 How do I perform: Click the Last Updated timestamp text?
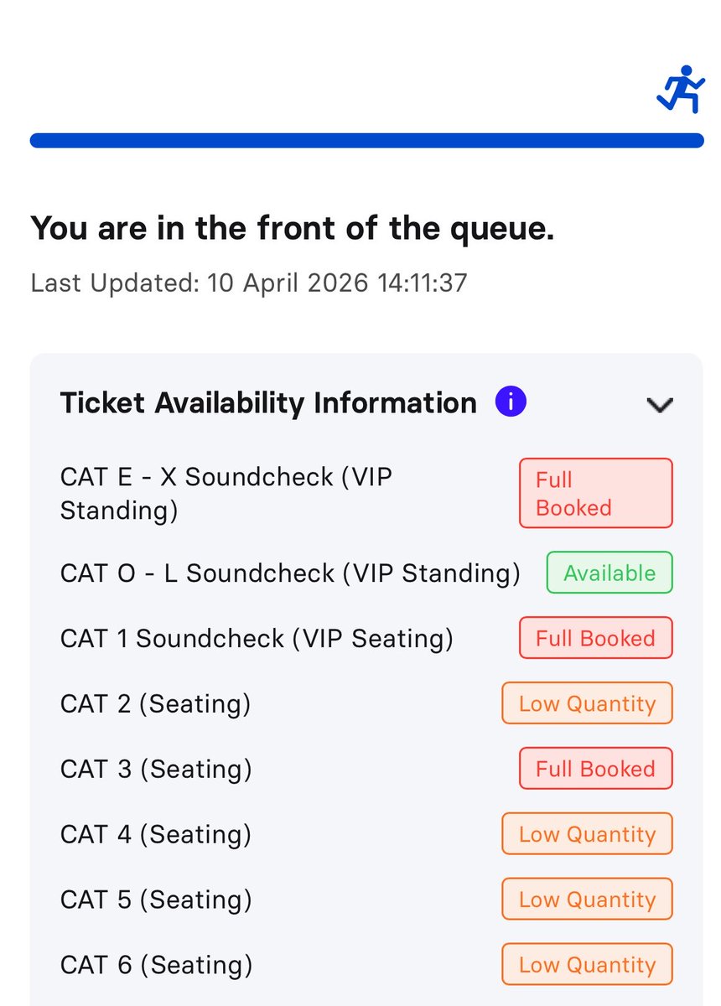[x=248, y=283]
